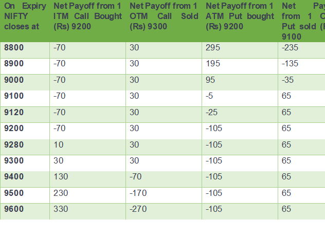This screenshot has width=325, height=236.
Task: Select the 195 payoff value cell
Action: [x=213, y=64]
